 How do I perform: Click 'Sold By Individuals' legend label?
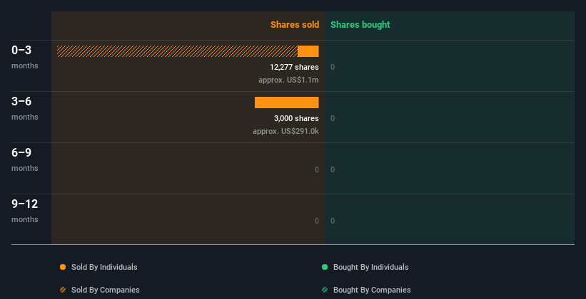104,267
